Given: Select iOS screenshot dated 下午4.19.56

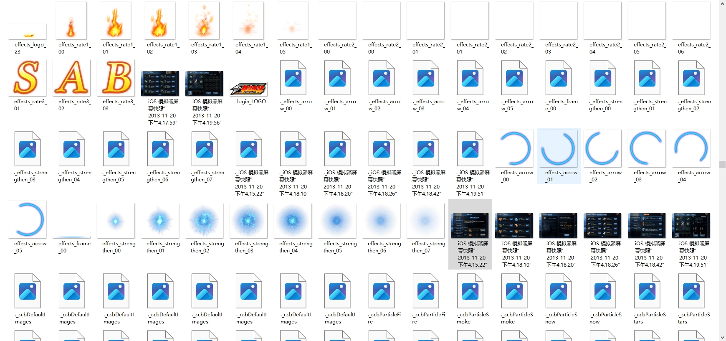Looking at the screenshot, I should [x=204, y=84].
